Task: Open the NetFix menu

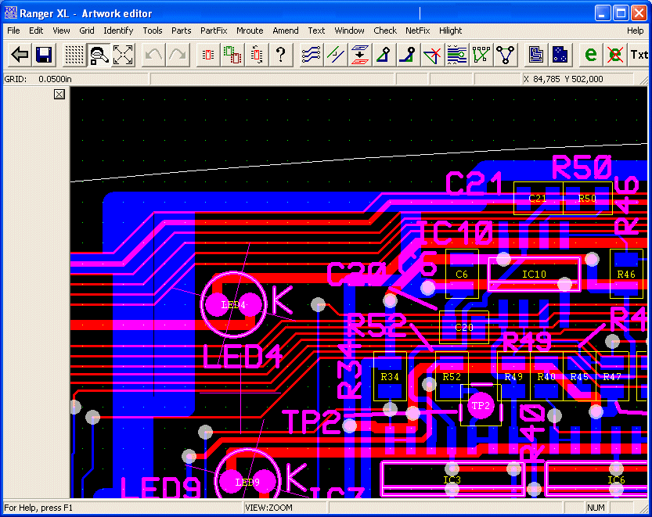Action: [x=417, y=31]
